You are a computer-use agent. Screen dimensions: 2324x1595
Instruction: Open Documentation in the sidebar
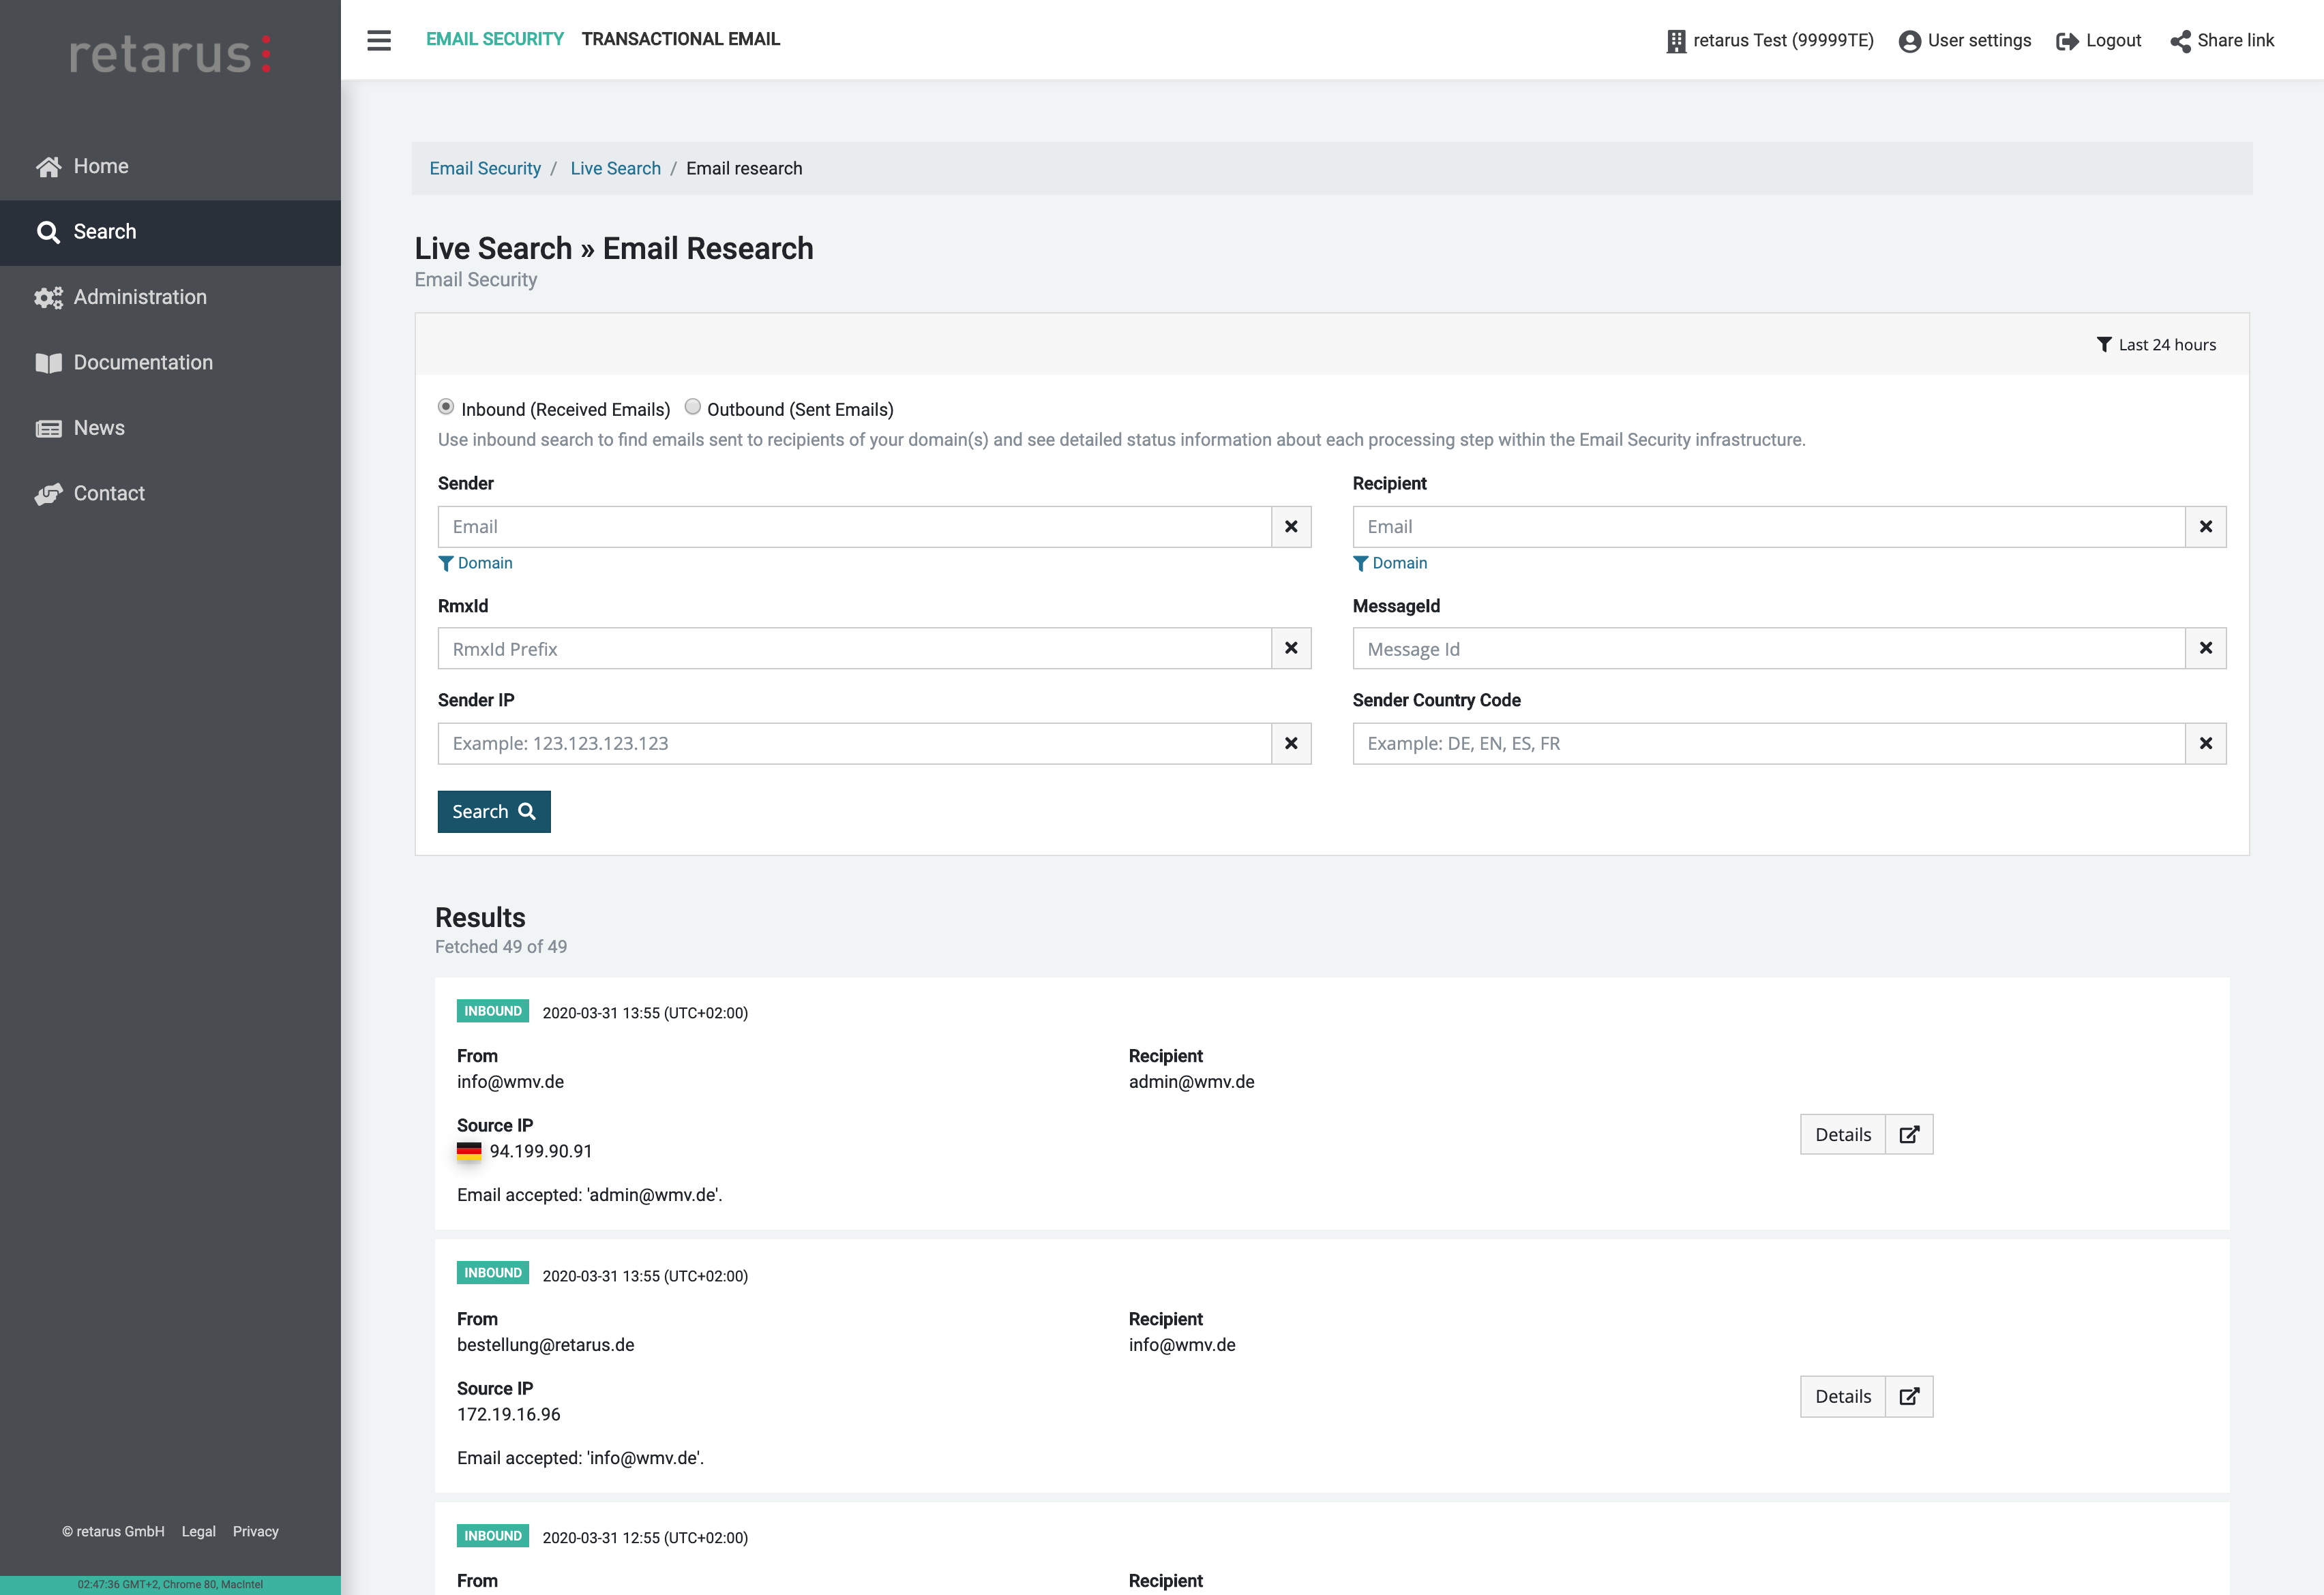[170, 363]
